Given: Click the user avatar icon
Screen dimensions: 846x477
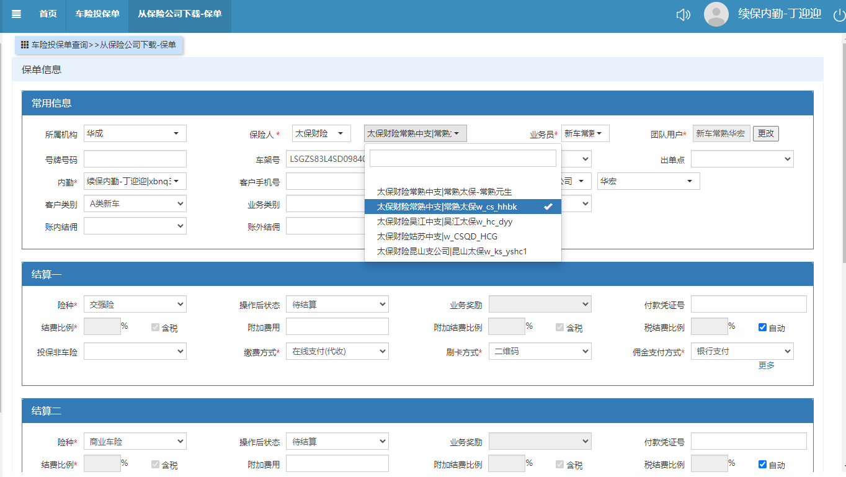Looking at the screenshot, I should pos(716,14).
